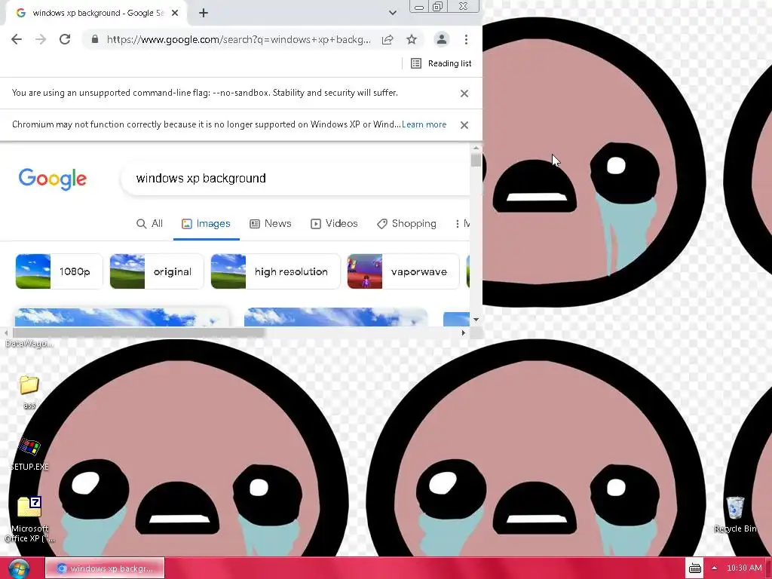
Task: Switch to the All results tab
Action: point(150,223)
